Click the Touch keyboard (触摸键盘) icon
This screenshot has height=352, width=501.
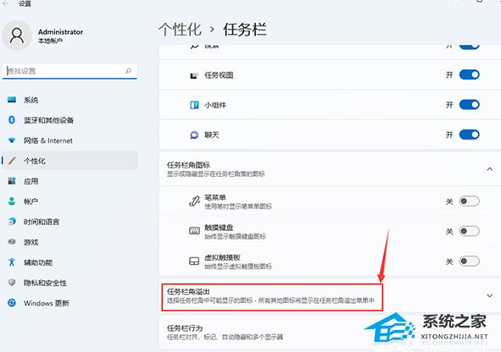pyautogui.click(x=194, y=230)
